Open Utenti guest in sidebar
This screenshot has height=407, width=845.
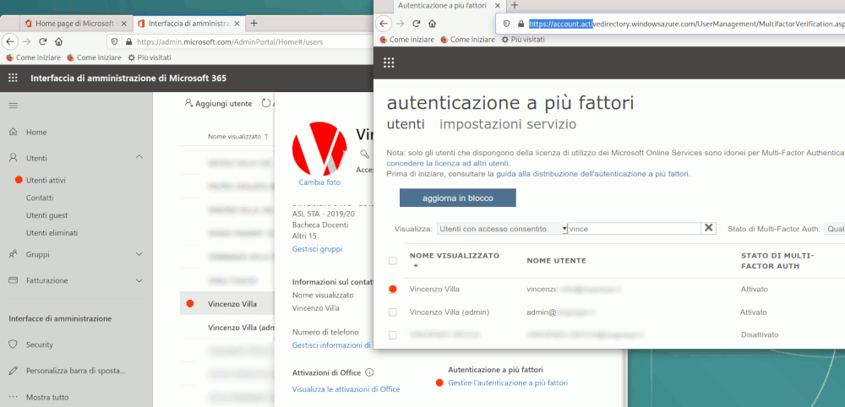(x=46, y=215)
